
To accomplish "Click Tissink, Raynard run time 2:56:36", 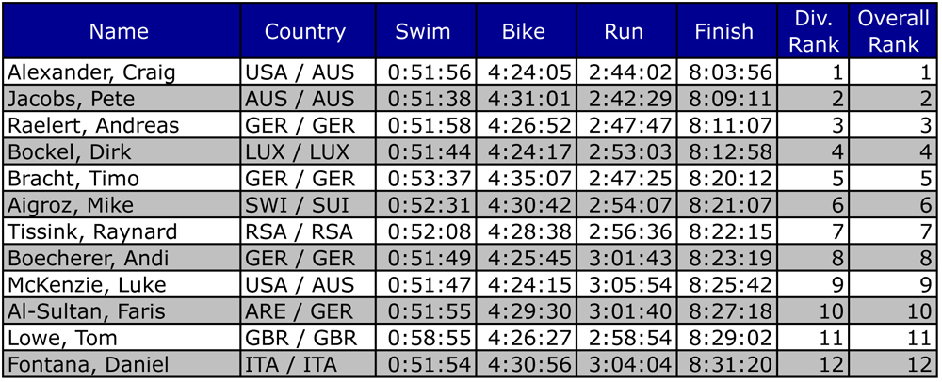I will click(x=626, y=231).
